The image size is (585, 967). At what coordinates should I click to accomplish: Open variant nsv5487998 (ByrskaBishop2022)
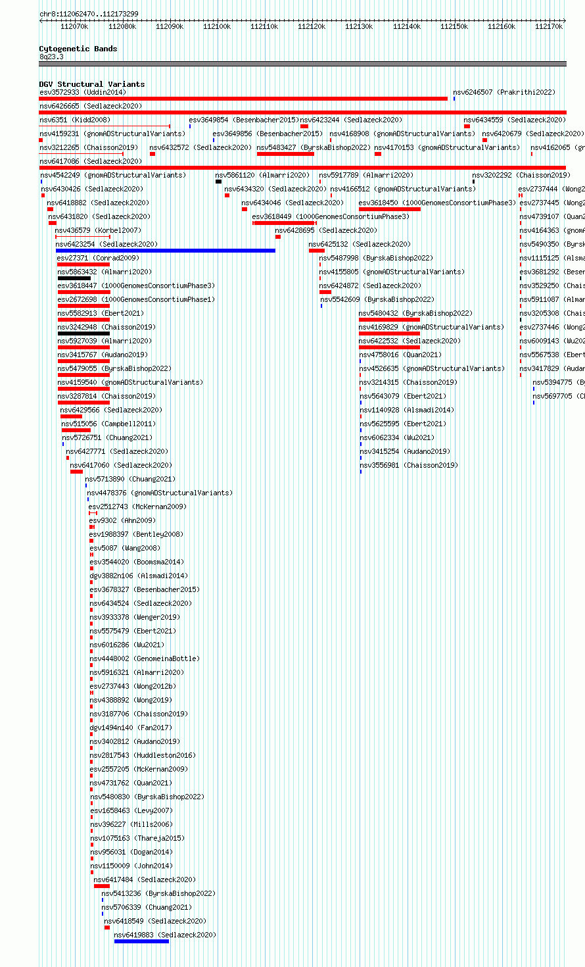[376, 258]
